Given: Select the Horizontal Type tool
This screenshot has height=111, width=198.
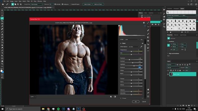Looking at the screenshot, I should [2, 53].
